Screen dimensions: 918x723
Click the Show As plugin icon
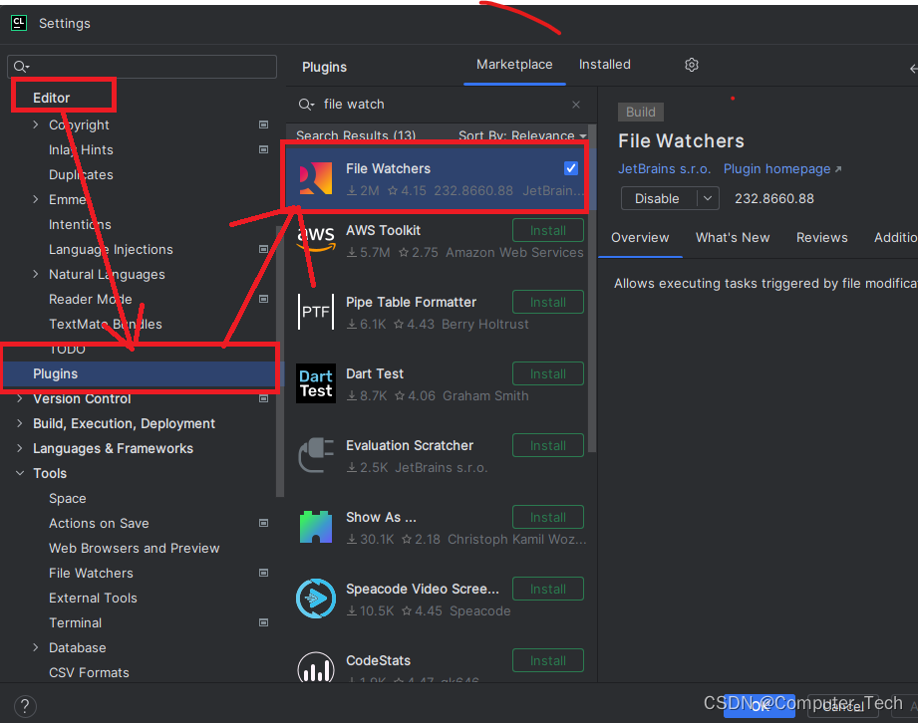316,527
